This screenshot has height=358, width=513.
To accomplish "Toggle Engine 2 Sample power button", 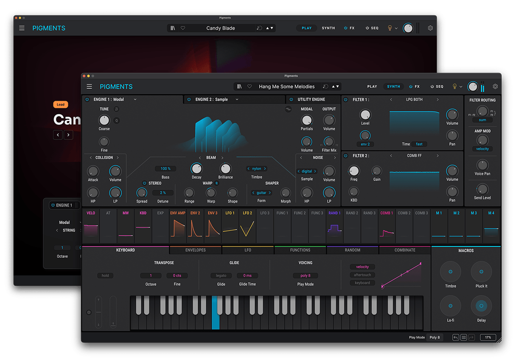I will point(189,99).
